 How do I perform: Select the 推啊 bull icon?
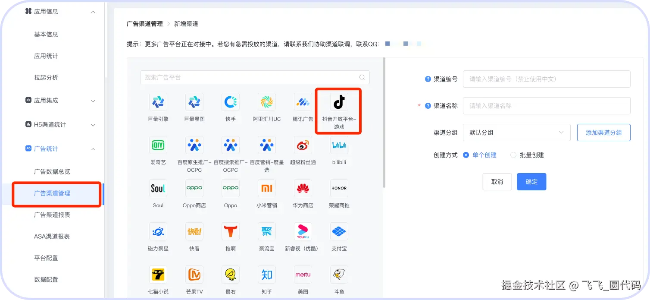point(231,231)
